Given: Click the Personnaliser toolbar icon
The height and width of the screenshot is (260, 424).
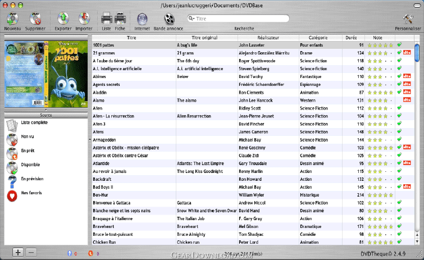Looking at the screenshot, I should (408, 19).
